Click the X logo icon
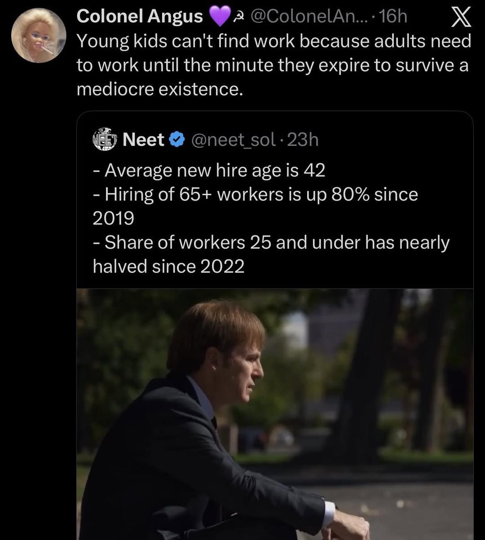Viewport: 485px width, 540px height. pos(460,17)
